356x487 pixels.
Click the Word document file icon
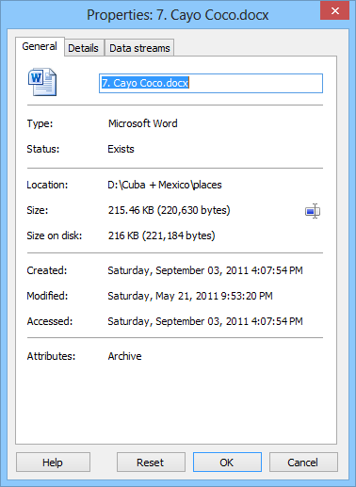pos(42,82)
